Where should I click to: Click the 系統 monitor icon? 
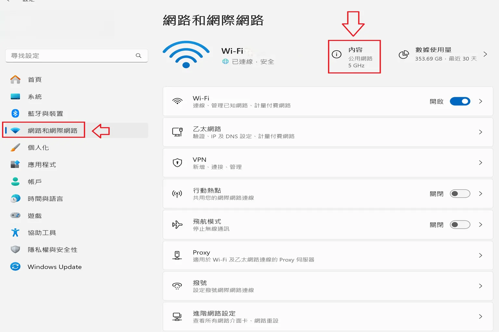point(15,97)
